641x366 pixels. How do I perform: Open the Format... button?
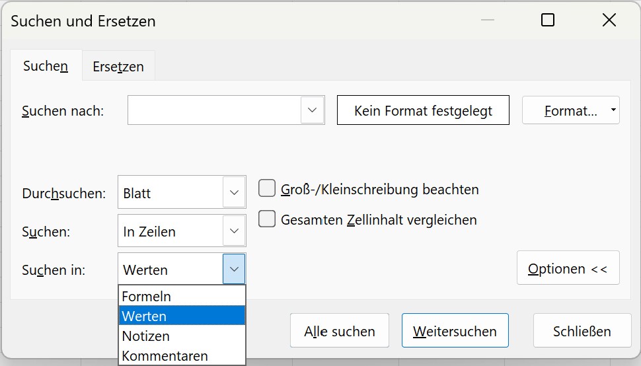pos(566,110)
